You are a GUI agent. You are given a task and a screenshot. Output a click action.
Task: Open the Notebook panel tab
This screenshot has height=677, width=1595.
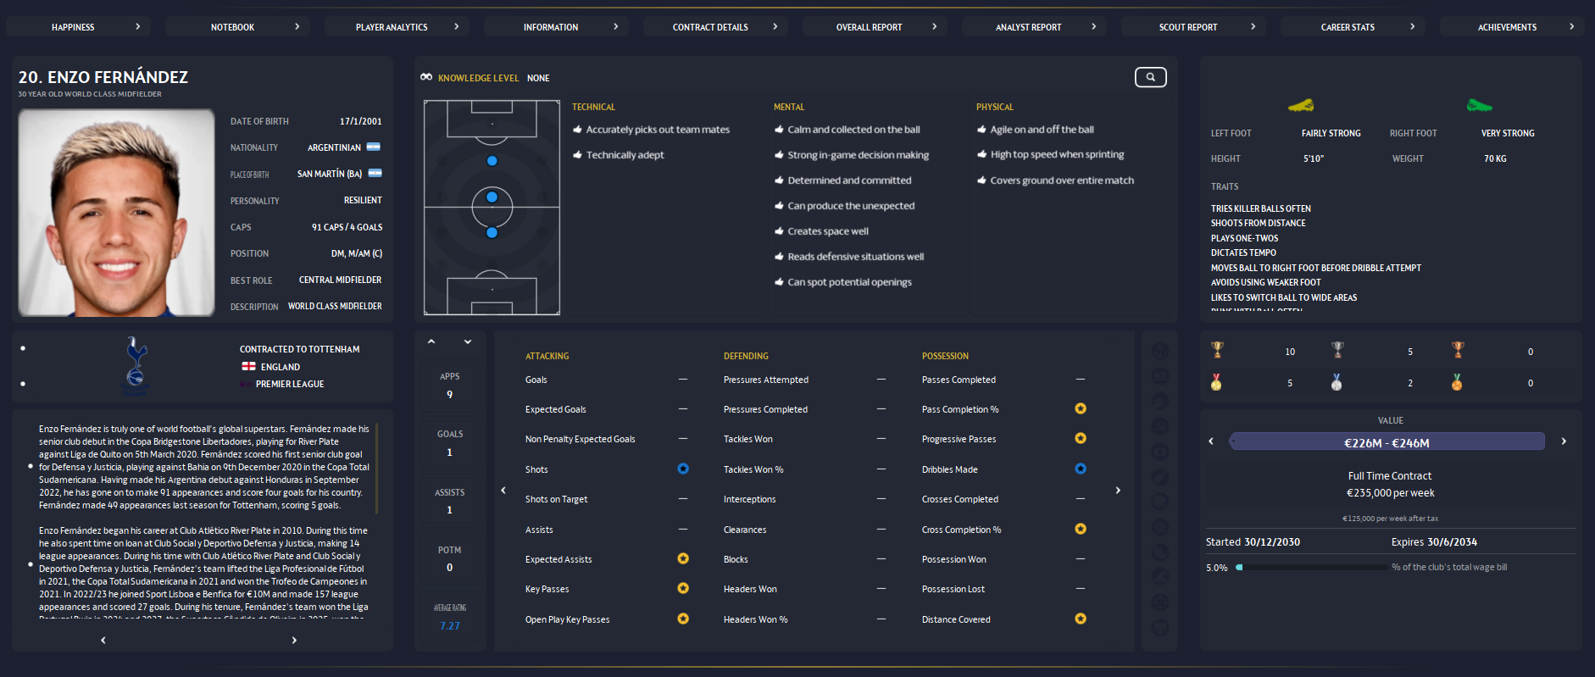(238, 27)
